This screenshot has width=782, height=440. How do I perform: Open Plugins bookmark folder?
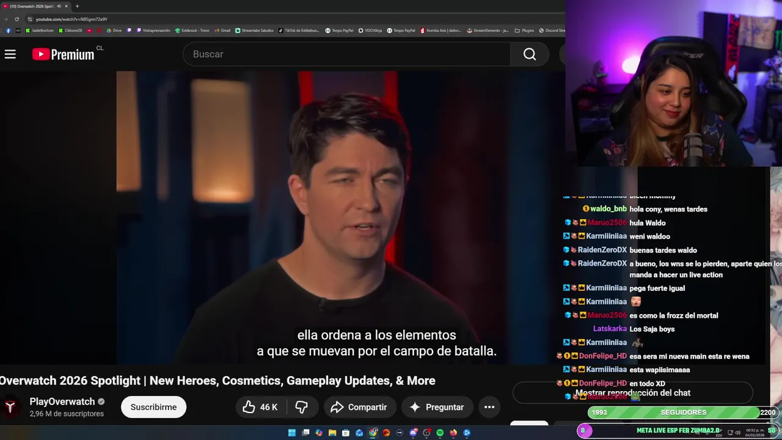(x=525, y=30)
